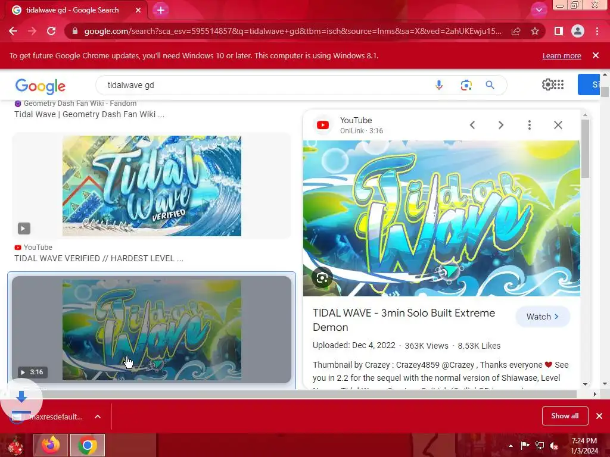Open the clock showing 7:24 PM

pos(584,446)
